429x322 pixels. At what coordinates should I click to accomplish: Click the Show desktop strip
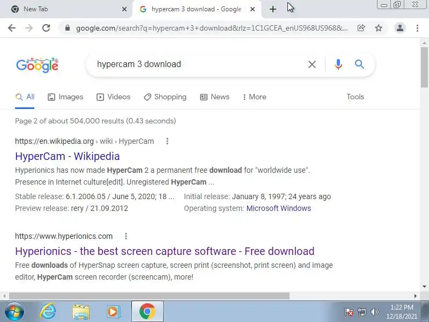tap(425, 312)
